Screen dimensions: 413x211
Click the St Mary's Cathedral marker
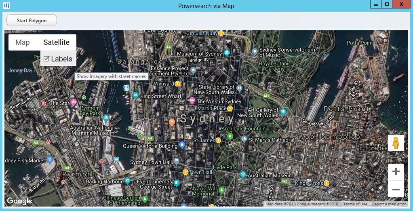coord(244,139)
